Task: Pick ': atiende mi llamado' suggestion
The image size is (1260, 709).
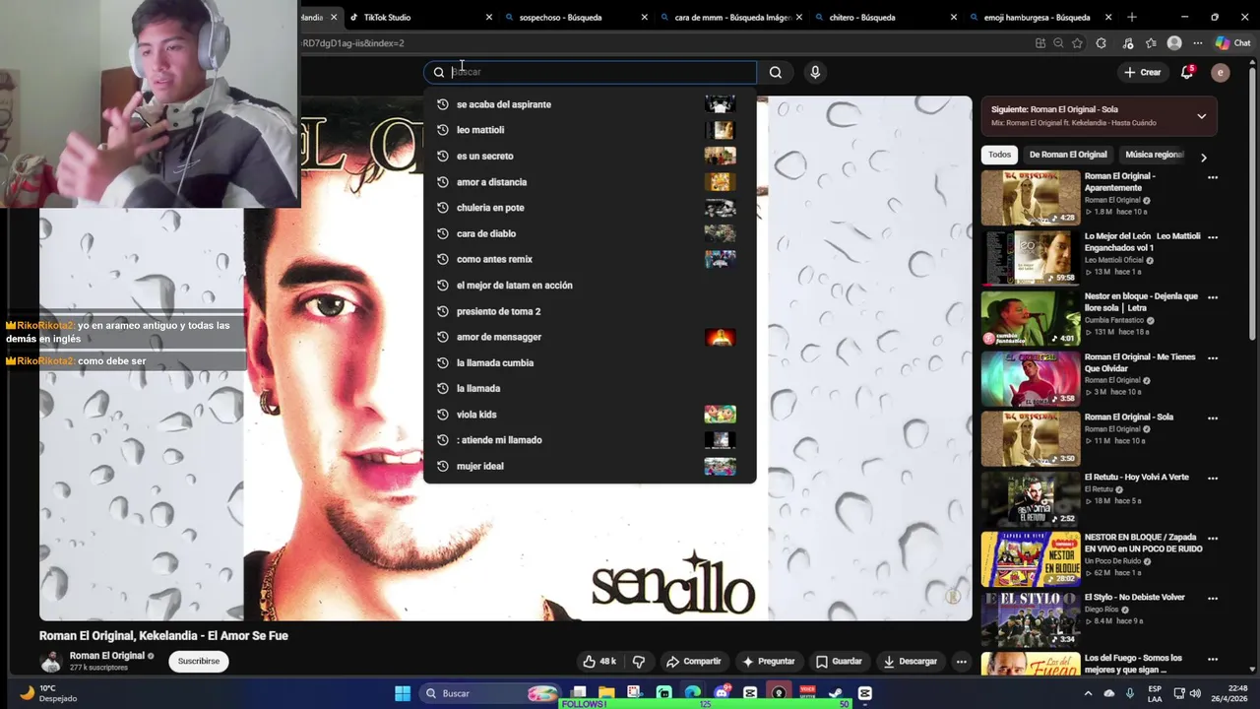Action: tap(590, 440)
